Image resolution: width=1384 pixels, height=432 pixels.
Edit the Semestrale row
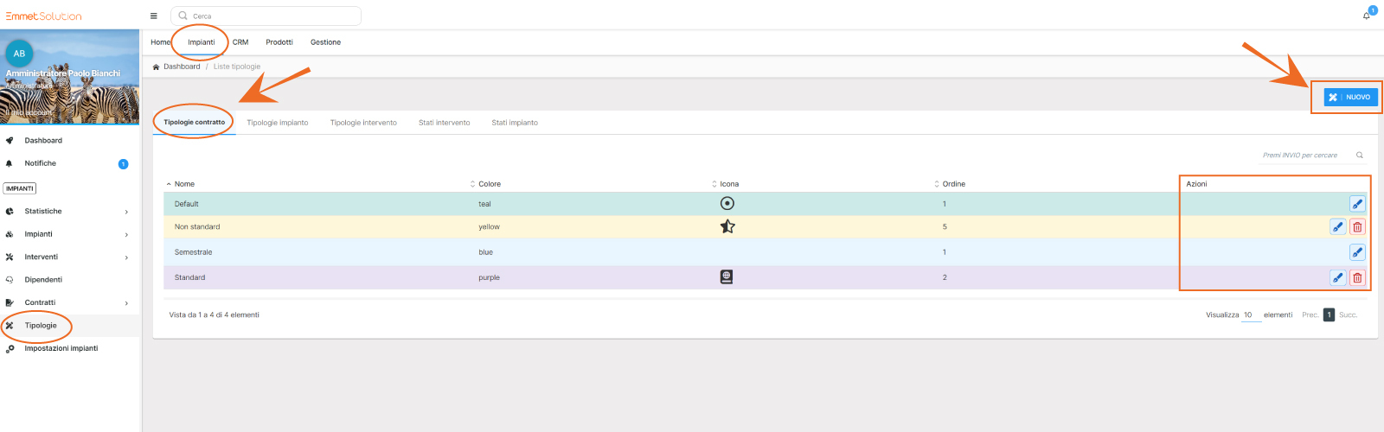1356,252
